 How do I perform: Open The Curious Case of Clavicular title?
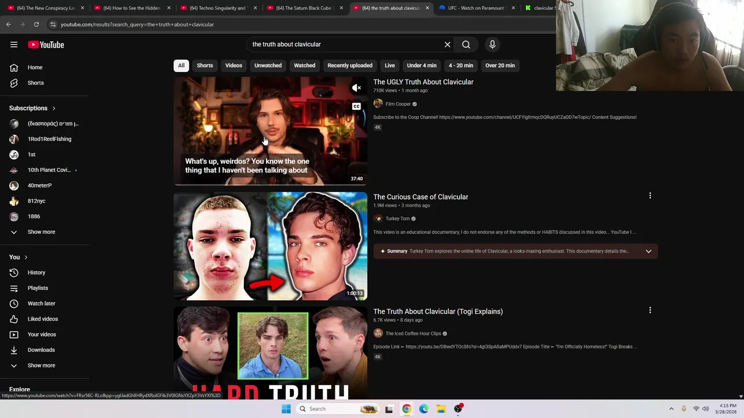click(x=421, y=197)
